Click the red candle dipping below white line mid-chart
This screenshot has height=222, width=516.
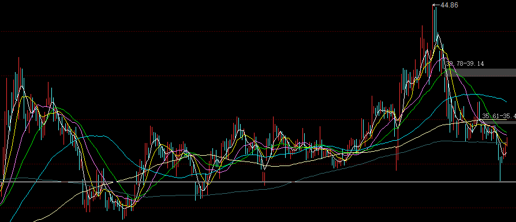click(264, 178)
